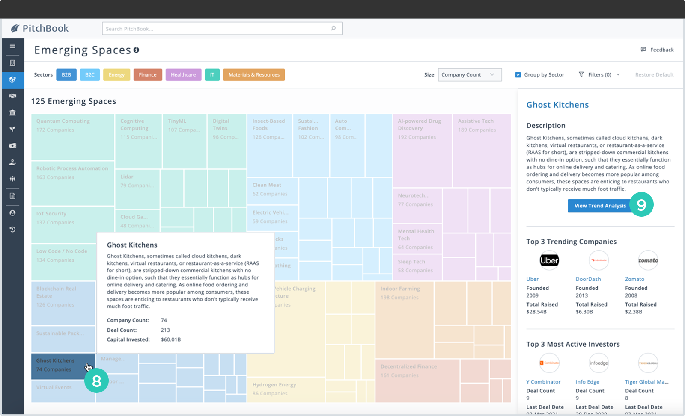Select the IT sector tag

[x=212, y=75]
